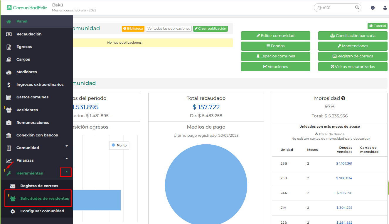Collapse the Herramientas submenu arrow
The image size is (389, 224).
pyautogui.click(x=66, y=172)
